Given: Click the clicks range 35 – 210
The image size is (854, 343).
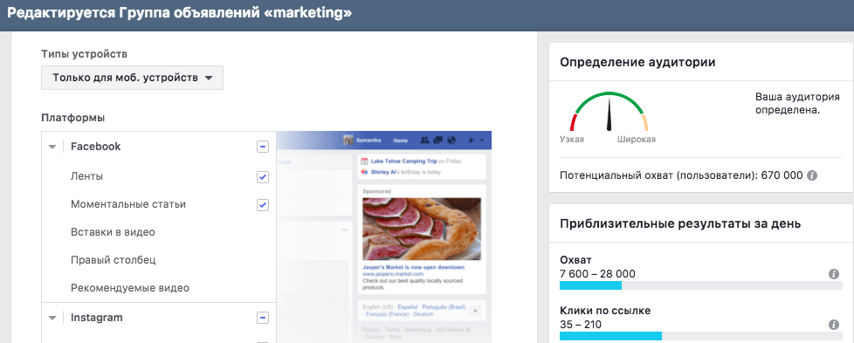Looking at the screenshot, I should [x=581, y=325].
